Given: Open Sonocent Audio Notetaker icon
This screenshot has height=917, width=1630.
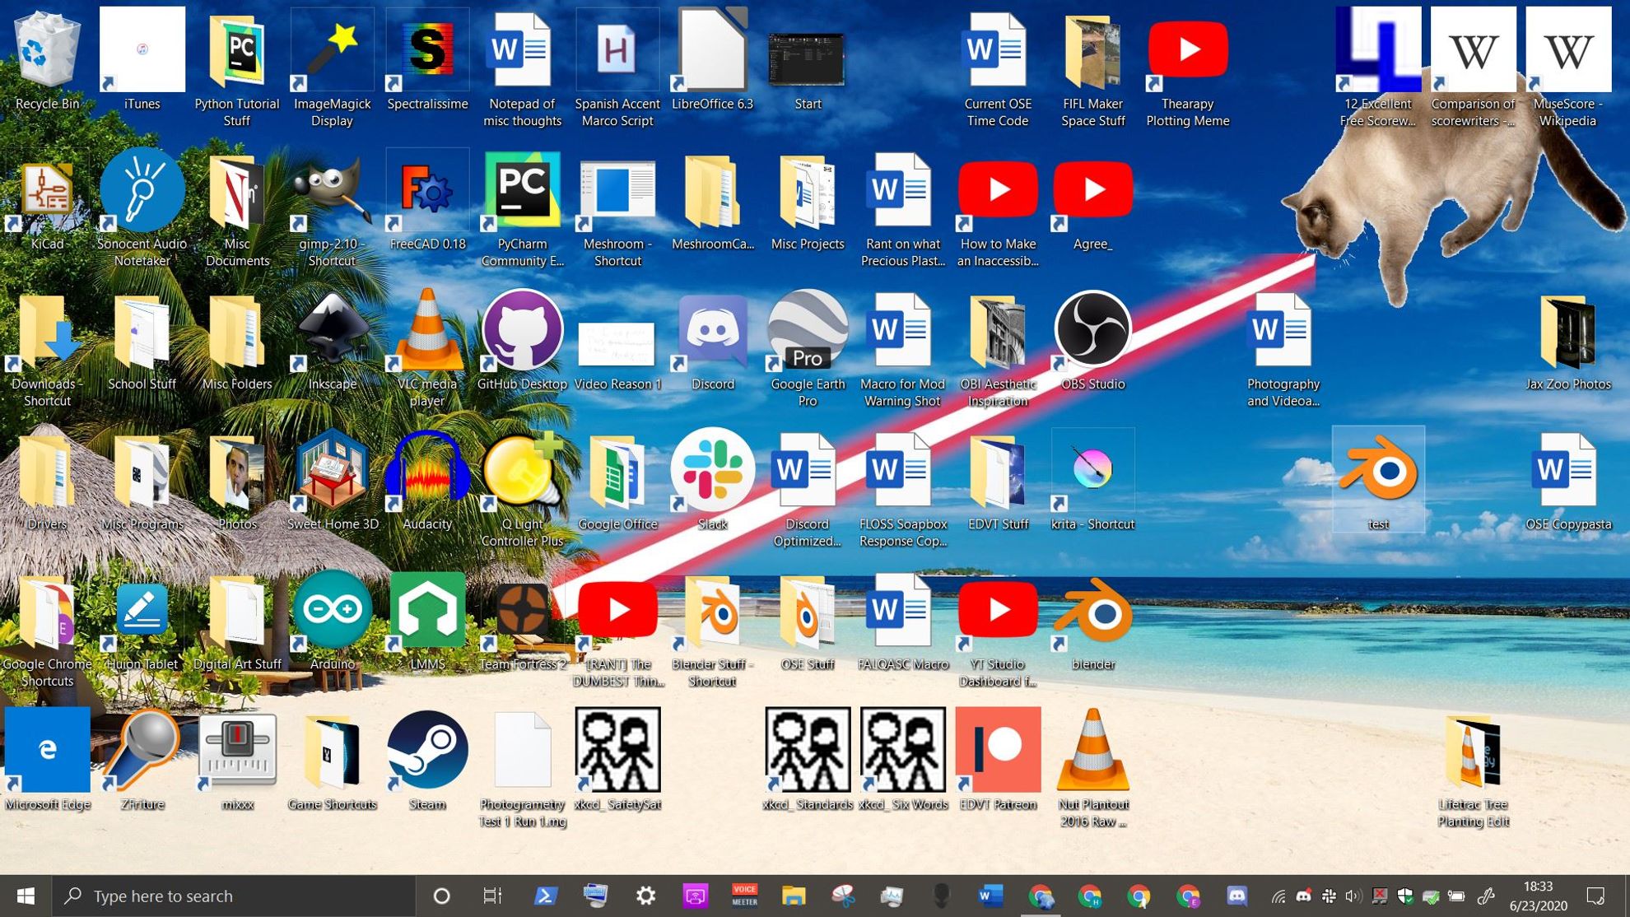Looking at the screenshot, I should pyautogui.click(x=142, y=191).
